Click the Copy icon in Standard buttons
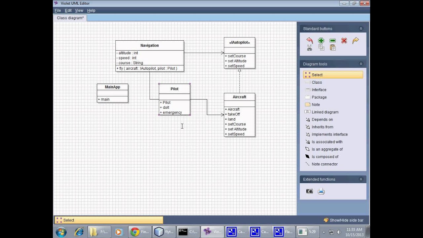The height and width of the screenshot is (238, 423). point(321,48)
